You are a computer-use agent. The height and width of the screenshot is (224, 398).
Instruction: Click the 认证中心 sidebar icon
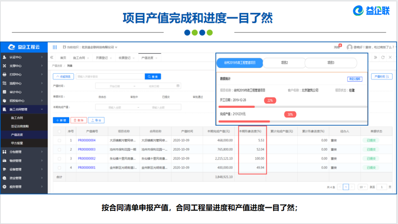[x=4, y=57]
